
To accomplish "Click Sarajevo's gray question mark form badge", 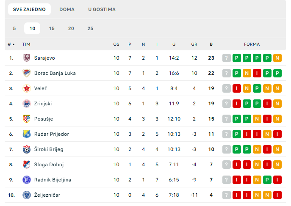I will pos(227,58).
